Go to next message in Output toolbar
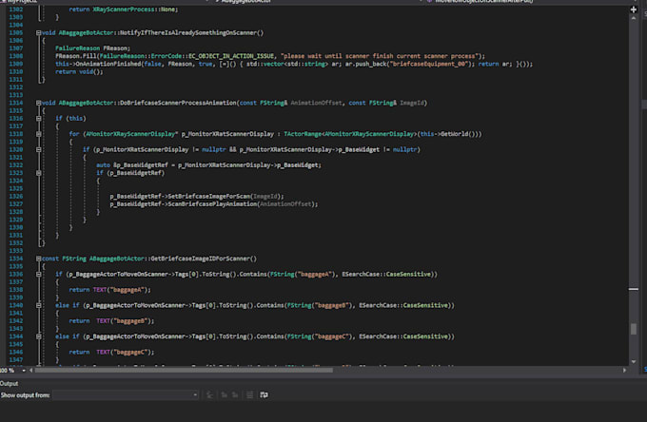Image resolution: width=647 pixels, height=422 pixels. pos(235,394)
